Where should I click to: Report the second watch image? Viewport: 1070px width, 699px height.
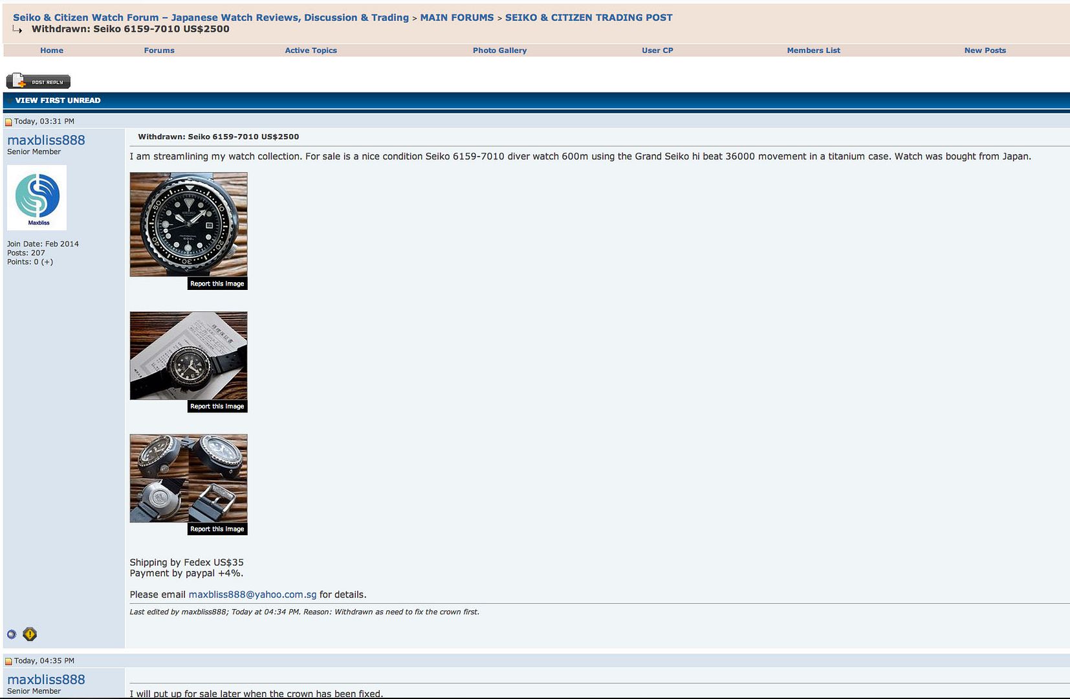point(217,406)
